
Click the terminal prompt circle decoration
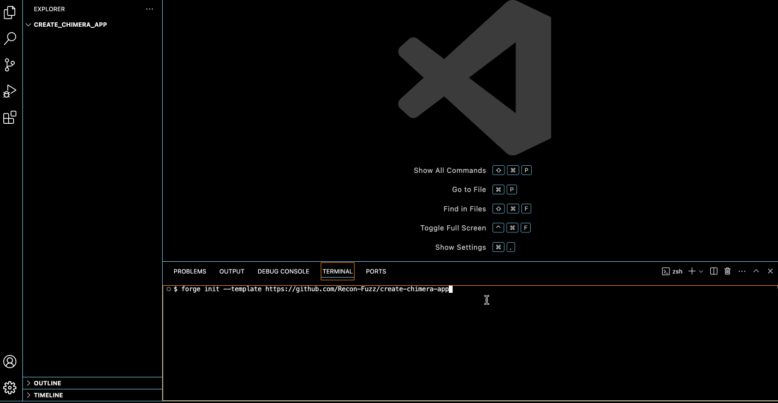(x=169, y=289)
